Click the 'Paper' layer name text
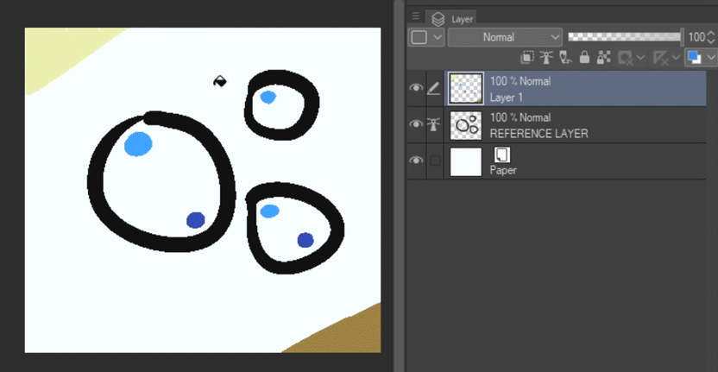Screen dimensions: 718x372 coord(503,170)
